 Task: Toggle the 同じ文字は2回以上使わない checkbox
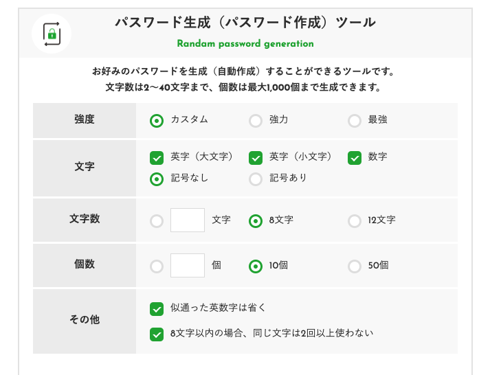pos(157,334)
